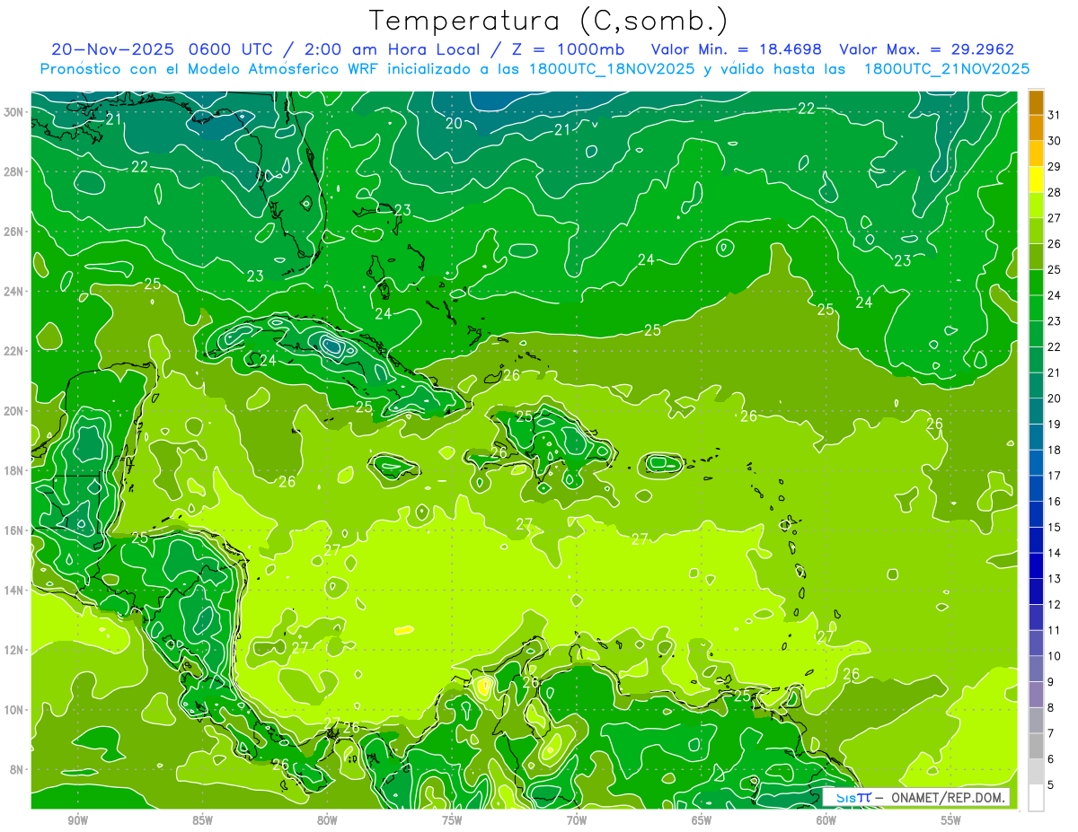Click the dark orange swatch above 31

point(1036,102)
